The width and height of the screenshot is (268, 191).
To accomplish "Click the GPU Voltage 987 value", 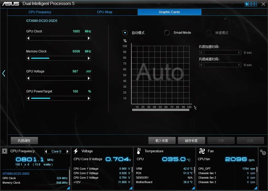I will click(75, 71).
